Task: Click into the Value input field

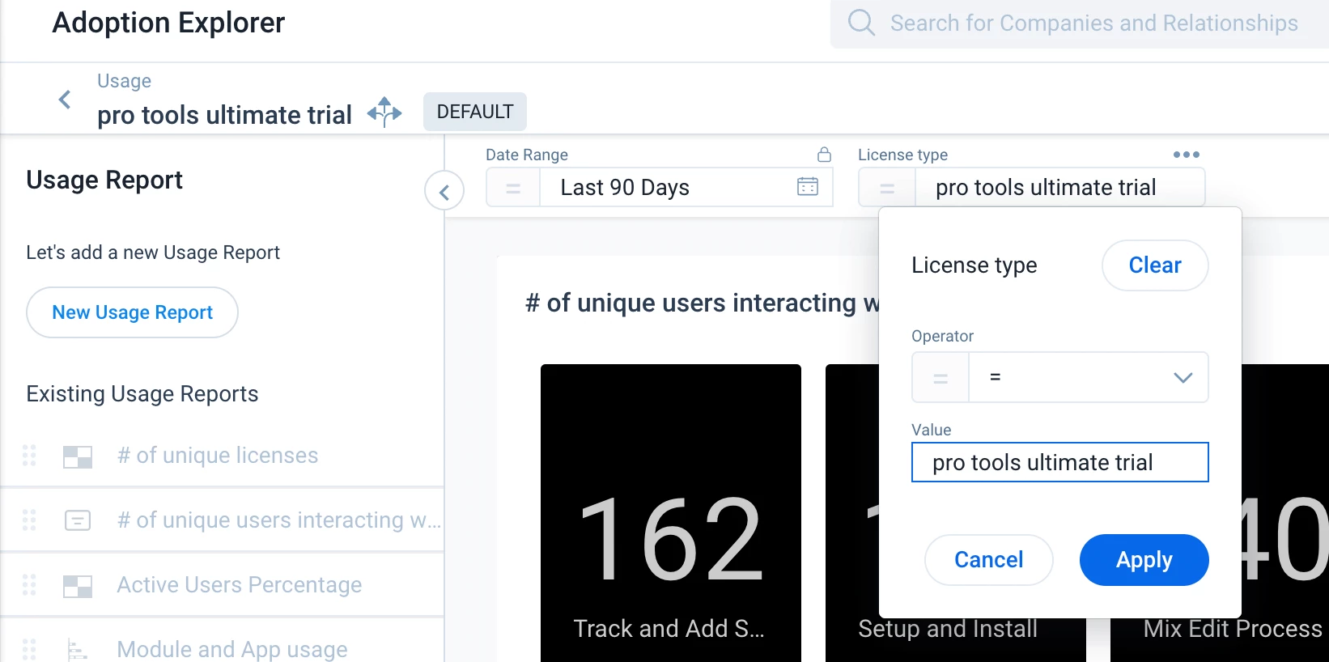Action: coord(1060,462)
